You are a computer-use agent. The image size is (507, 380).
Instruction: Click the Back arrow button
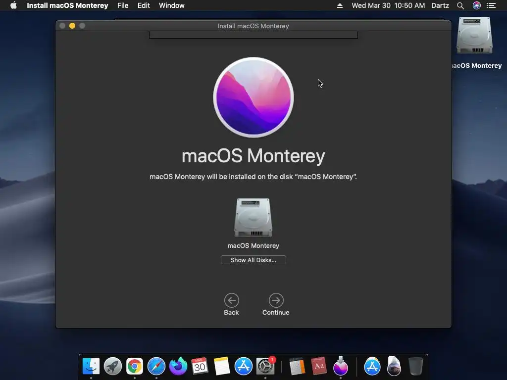[x=232, y=300]
